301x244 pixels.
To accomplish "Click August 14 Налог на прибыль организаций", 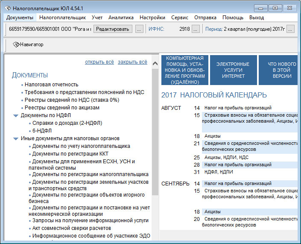I will (x=238, y=108).
